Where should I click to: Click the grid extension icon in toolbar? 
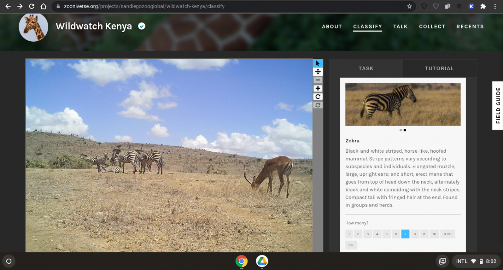point(459,6)
